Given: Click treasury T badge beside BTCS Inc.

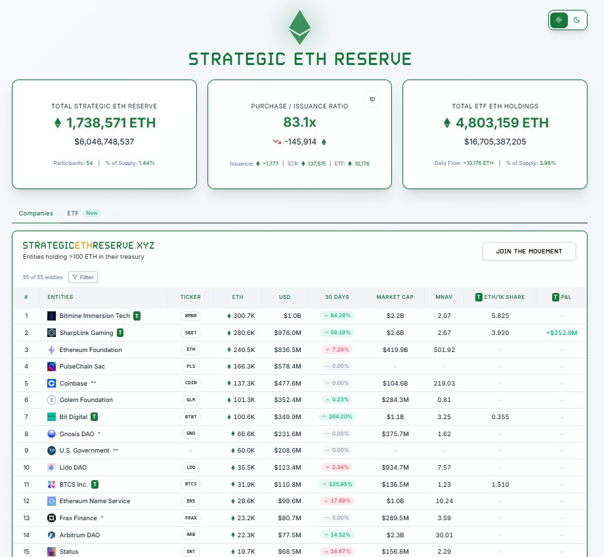Looking at the screenshot, I should click(95, 483).
